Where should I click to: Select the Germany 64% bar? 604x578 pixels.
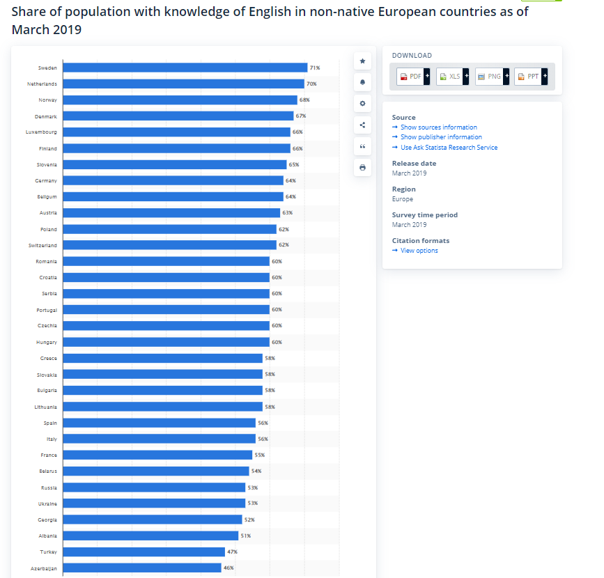(173, 180)
